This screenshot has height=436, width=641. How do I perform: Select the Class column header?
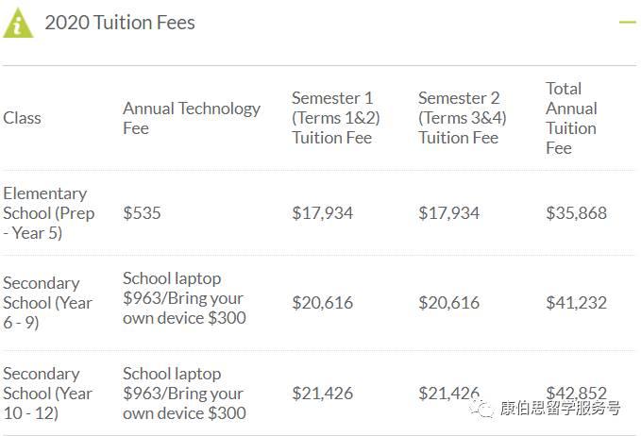(22, 118)
